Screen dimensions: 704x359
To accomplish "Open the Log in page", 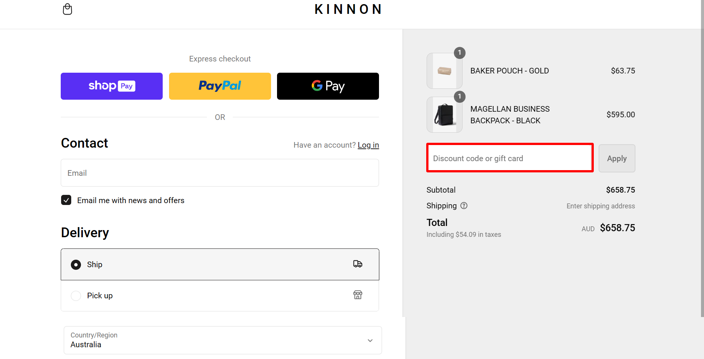I will tap(368, 145).
